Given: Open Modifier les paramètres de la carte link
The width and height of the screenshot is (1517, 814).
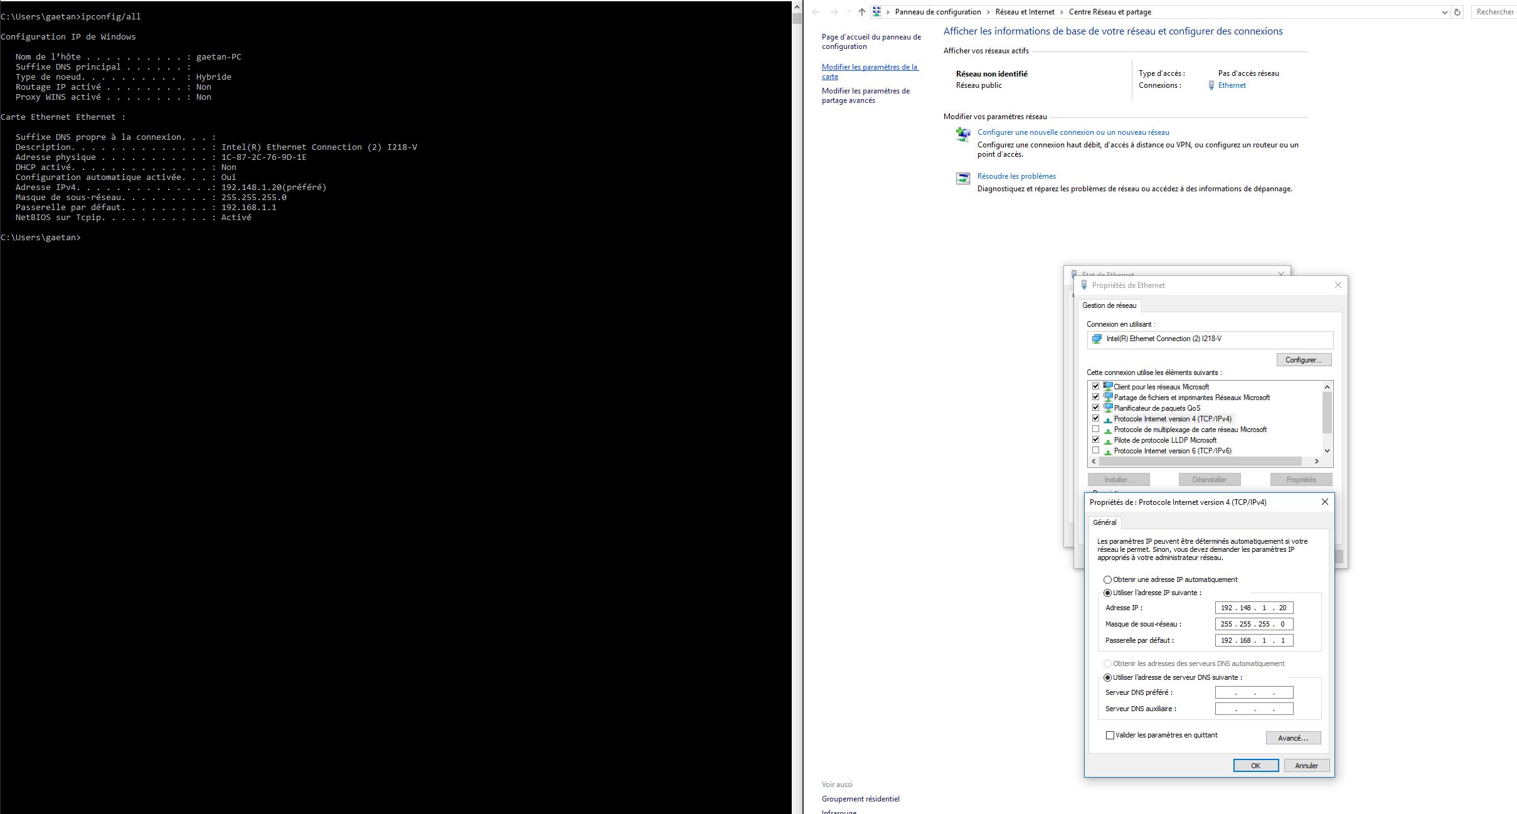Looking at the screenshot, I should point(870,71).
